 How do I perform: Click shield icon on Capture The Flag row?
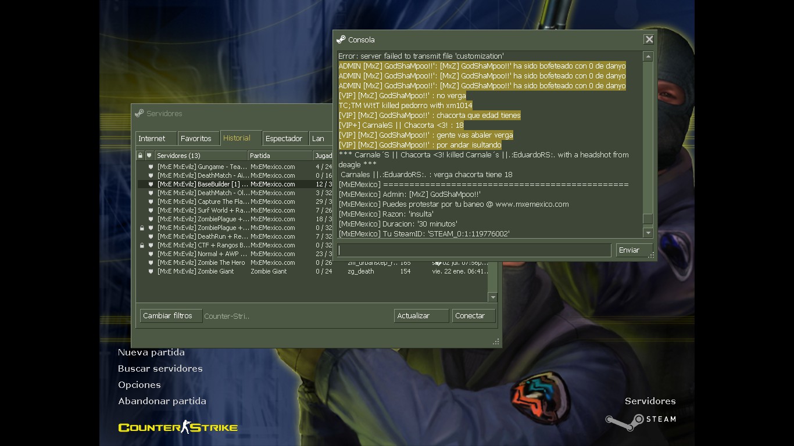(151, 202)
